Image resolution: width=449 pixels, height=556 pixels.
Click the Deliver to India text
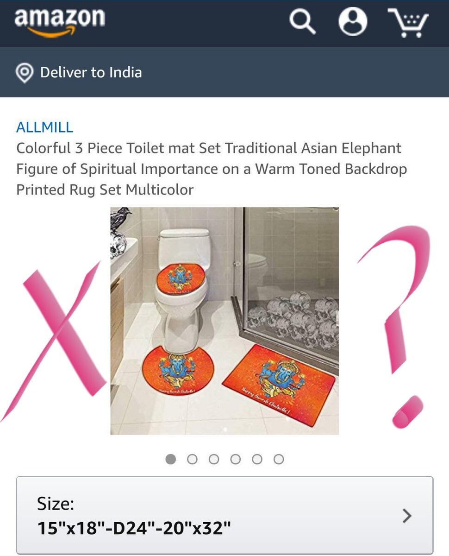coord(91,72)
